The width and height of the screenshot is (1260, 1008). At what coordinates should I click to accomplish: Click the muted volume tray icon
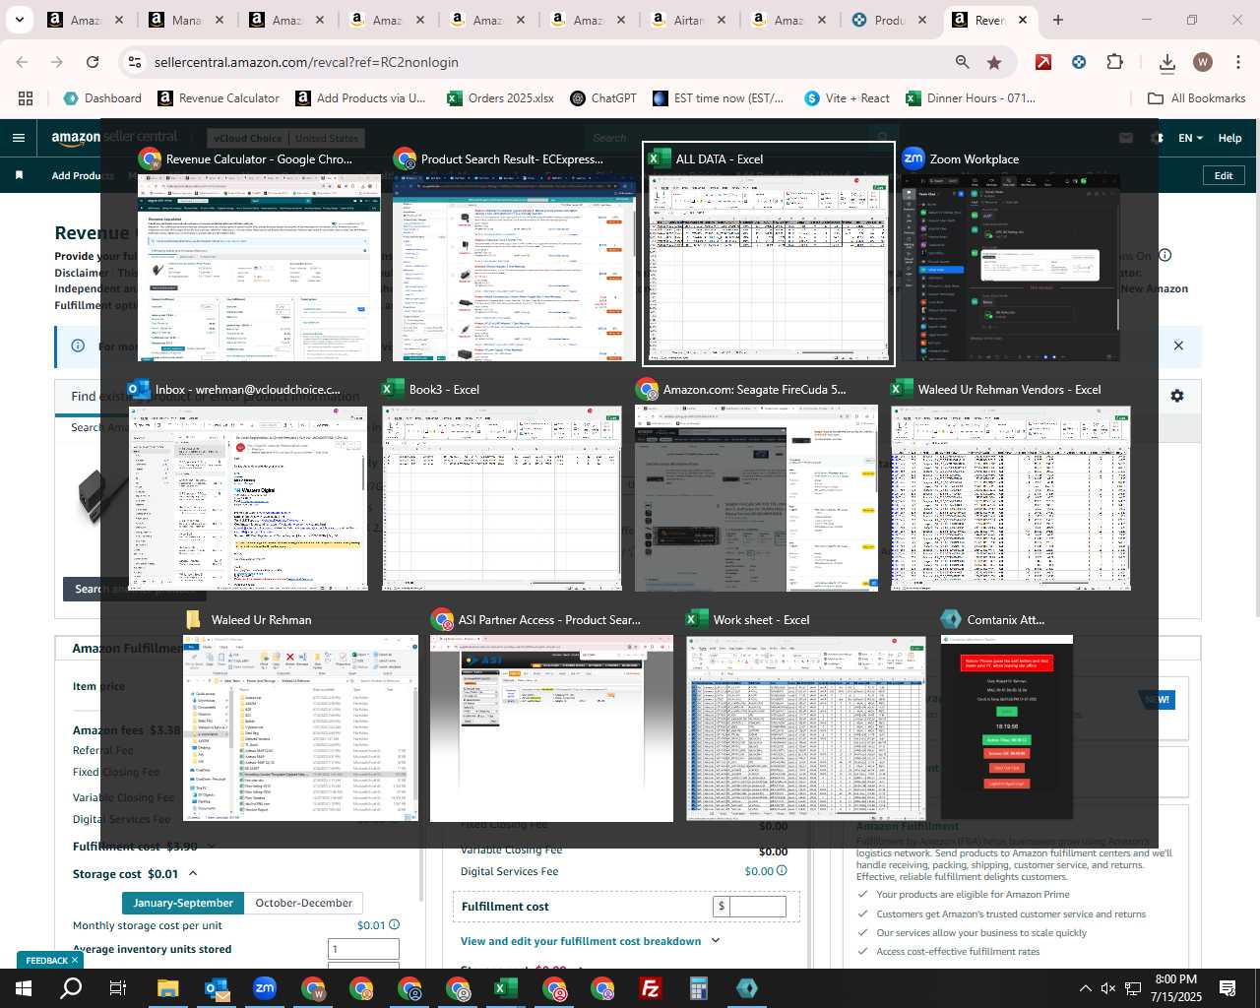[1108, 988]
